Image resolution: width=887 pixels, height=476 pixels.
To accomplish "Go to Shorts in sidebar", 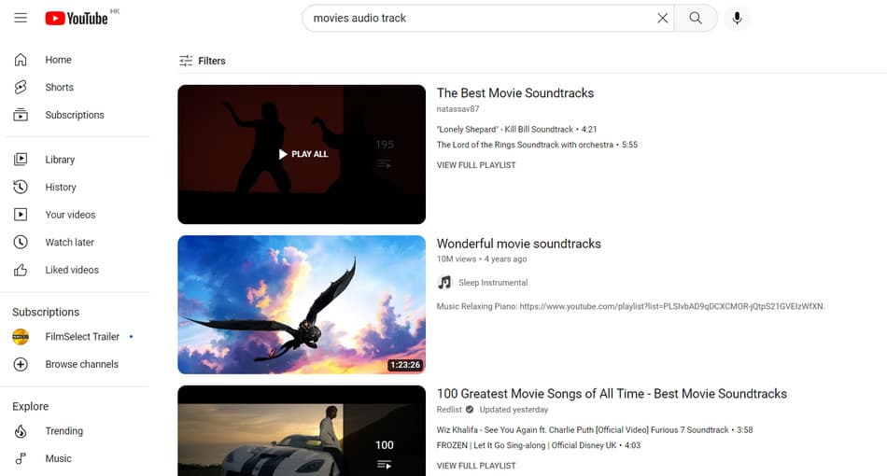I will [59, 87].
